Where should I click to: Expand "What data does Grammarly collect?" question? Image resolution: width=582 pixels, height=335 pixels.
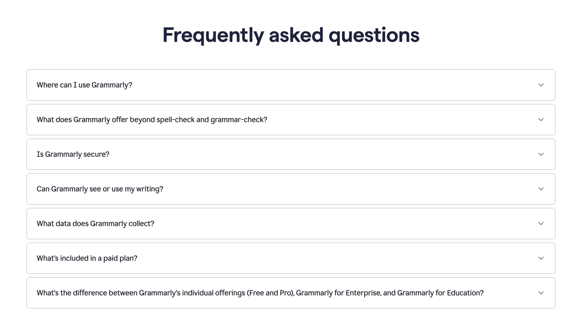[x=291, y=223]
